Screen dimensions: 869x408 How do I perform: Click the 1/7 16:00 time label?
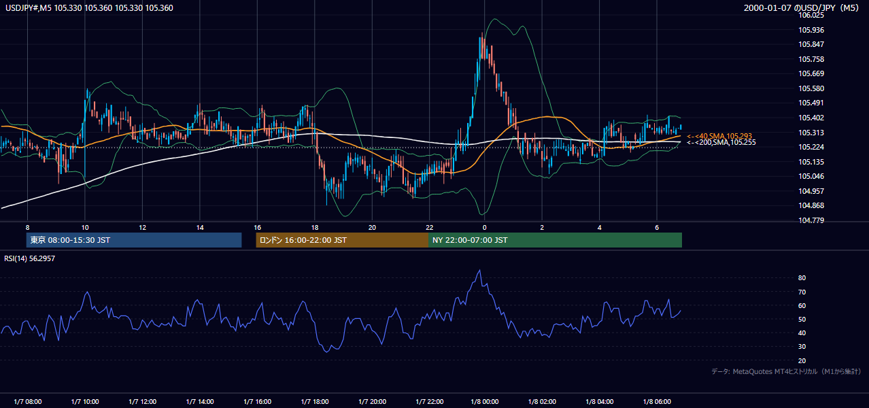256,402
